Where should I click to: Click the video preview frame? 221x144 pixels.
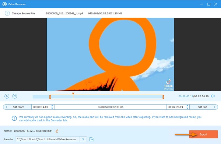coord(110,54)
